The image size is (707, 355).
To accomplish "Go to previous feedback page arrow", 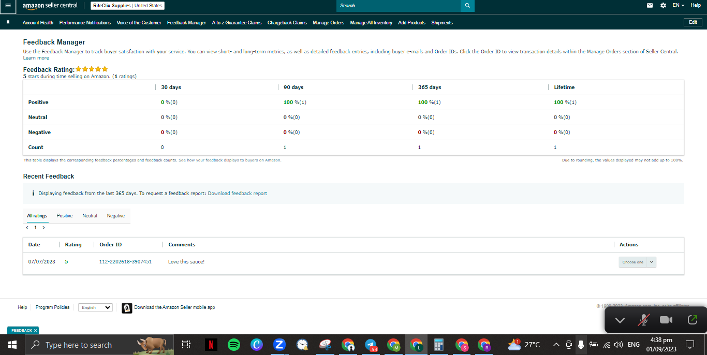I will [x=27, y=228].
